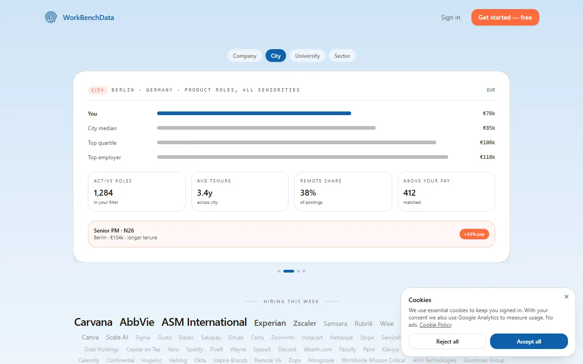
Task: Click the EUR currency label
Action: (x=491, y=90)
